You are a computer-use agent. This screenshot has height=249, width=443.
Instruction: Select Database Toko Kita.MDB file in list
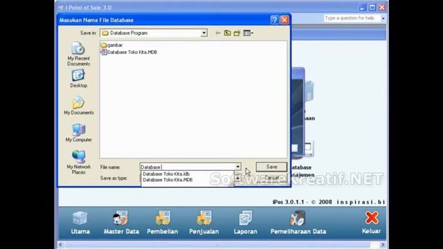pos(129,52)
